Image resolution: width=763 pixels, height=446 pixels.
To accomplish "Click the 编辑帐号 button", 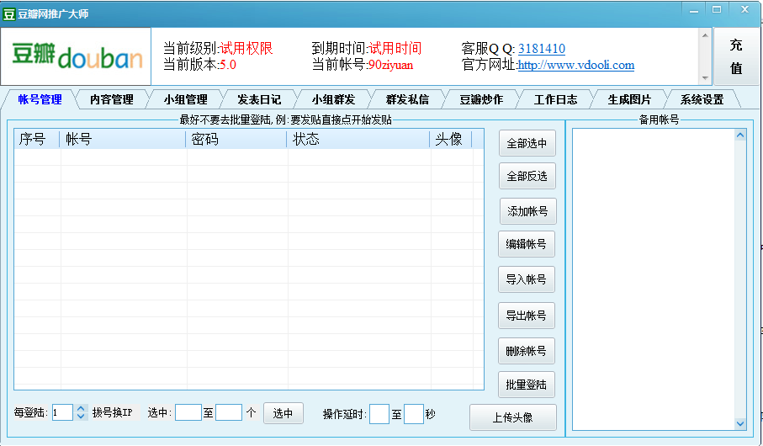I will click(526, 244).
